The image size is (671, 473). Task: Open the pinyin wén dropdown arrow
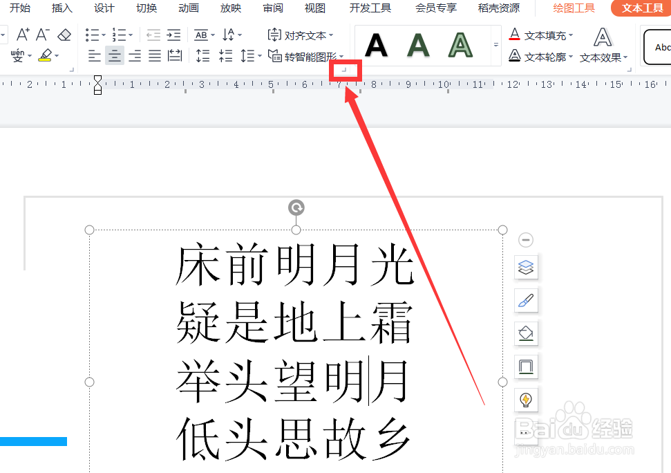point(30,55)
